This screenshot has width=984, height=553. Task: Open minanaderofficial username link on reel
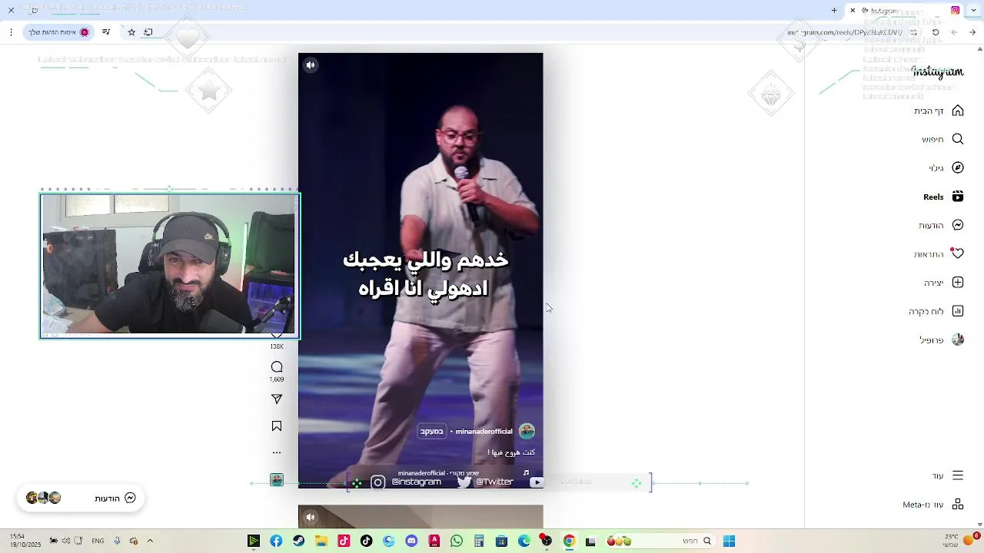(x=484, y=432)
